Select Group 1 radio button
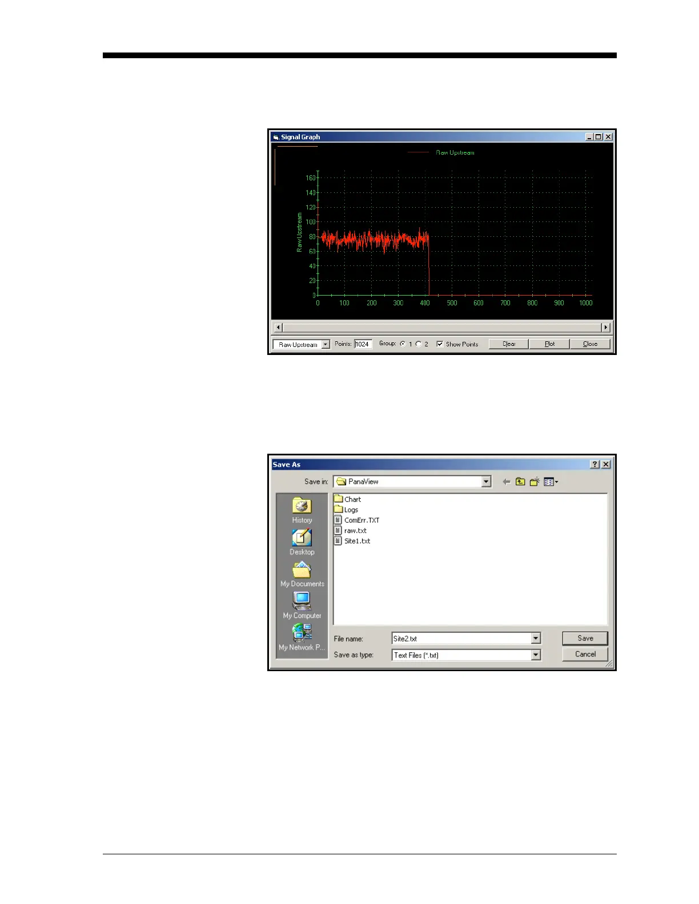Screen dimensions: 699x904 pos(403,344)
